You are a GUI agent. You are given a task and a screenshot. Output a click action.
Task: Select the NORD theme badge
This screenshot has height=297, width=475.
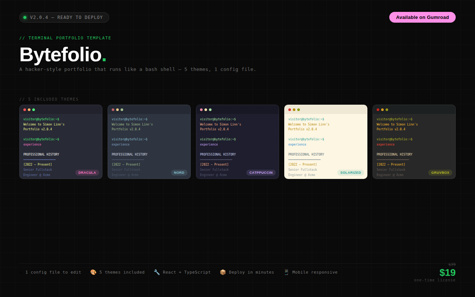179,173
